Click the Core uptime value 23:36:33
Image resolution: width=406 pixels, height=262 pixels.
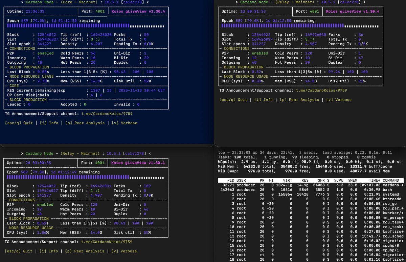point(35,11)
